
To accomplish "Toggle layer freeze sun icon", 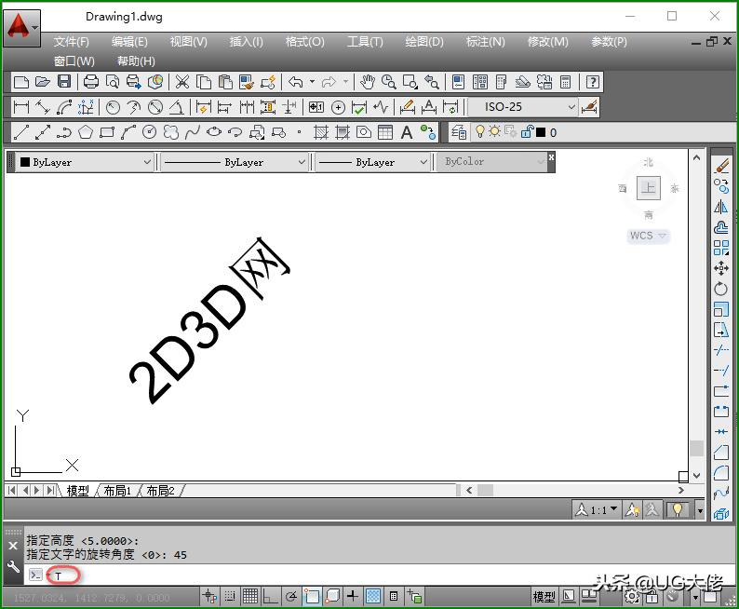I will [x=494, y=131].
